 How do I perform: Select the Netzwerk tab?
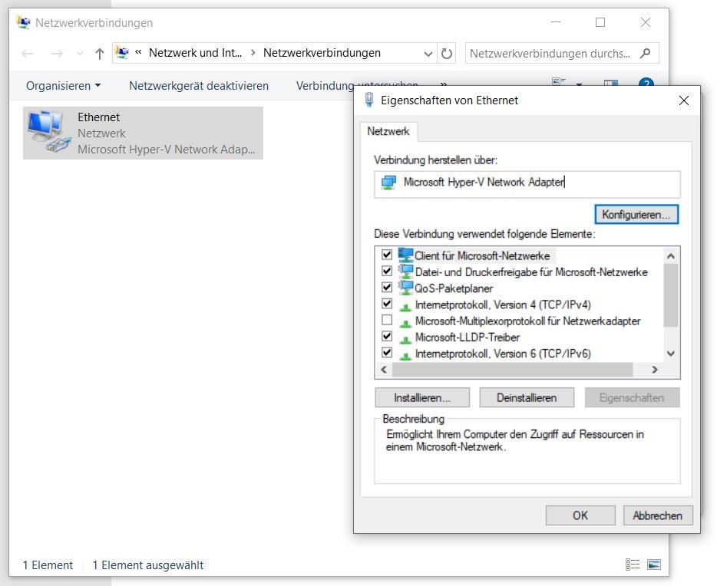[388, 132]
